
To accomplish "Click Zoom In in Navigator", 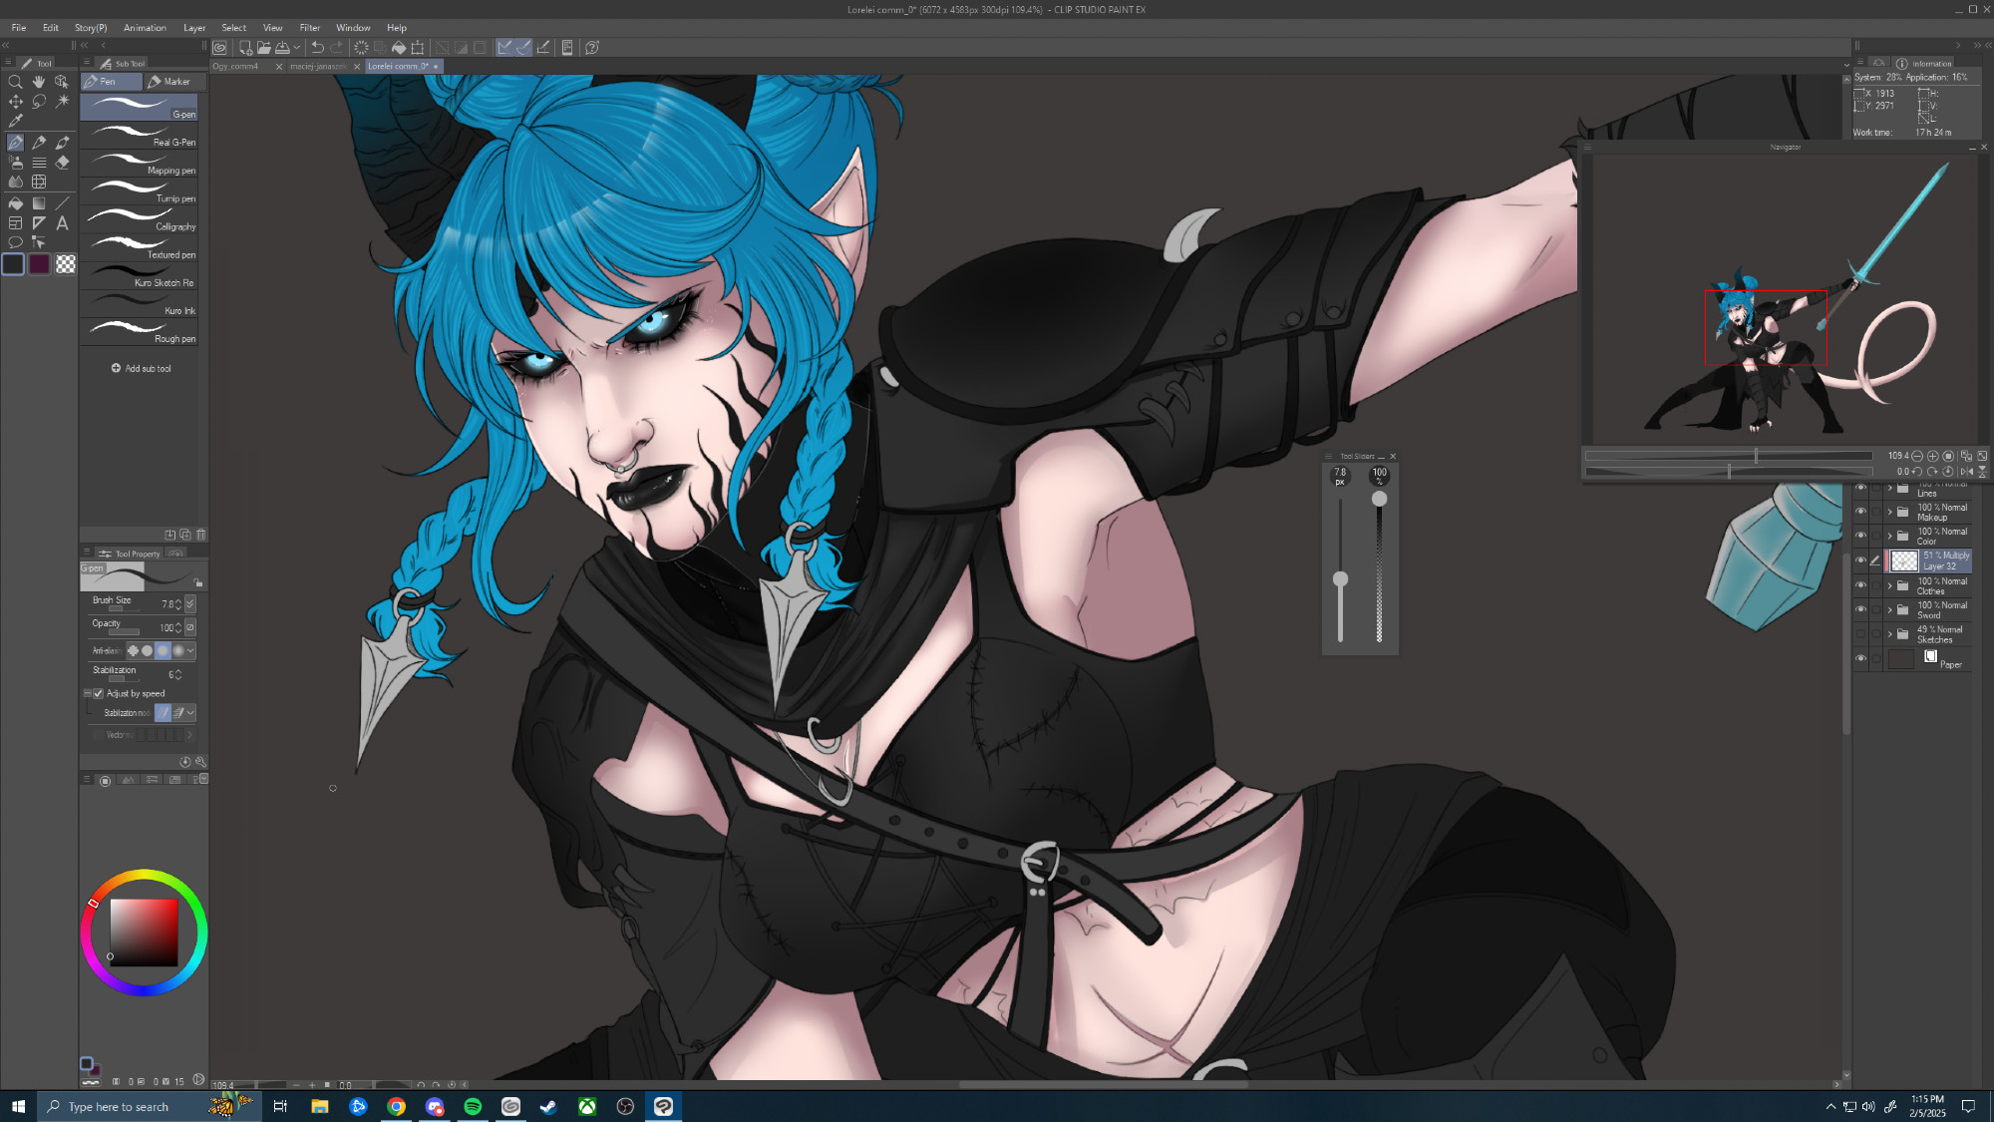I will point(1933,456).
